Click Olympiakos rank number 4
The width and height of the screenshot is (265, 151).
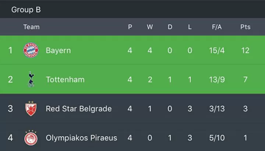click(x=10, y=138)
